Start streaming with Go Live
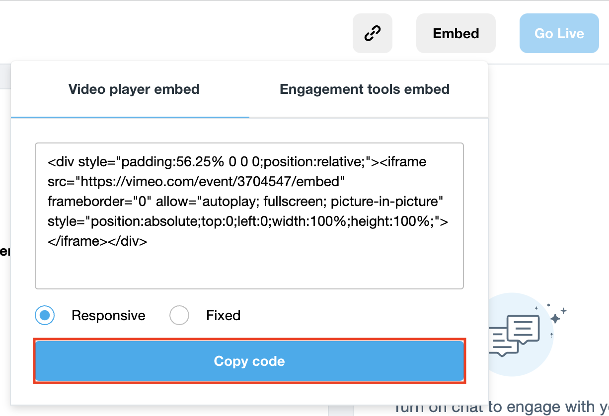The height and width of the screenshot is (416, 609). [559, 33]
